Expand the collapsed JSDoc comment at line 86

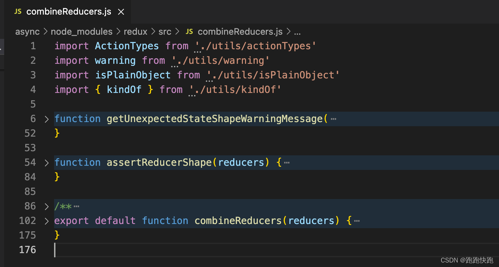[46, 206]
